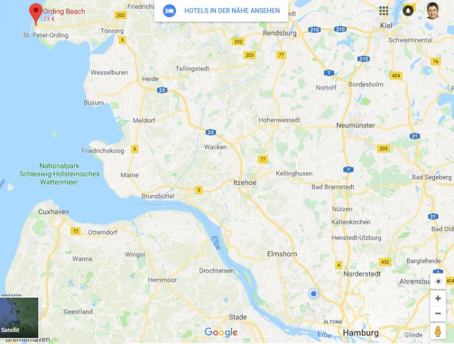Click the blue current location dot
Viewport: 454px width, 344px height.
[x=314, y=294]
